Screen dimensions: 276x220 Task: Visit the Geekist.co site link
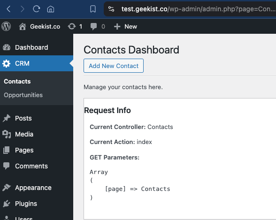tap(45, 27)
